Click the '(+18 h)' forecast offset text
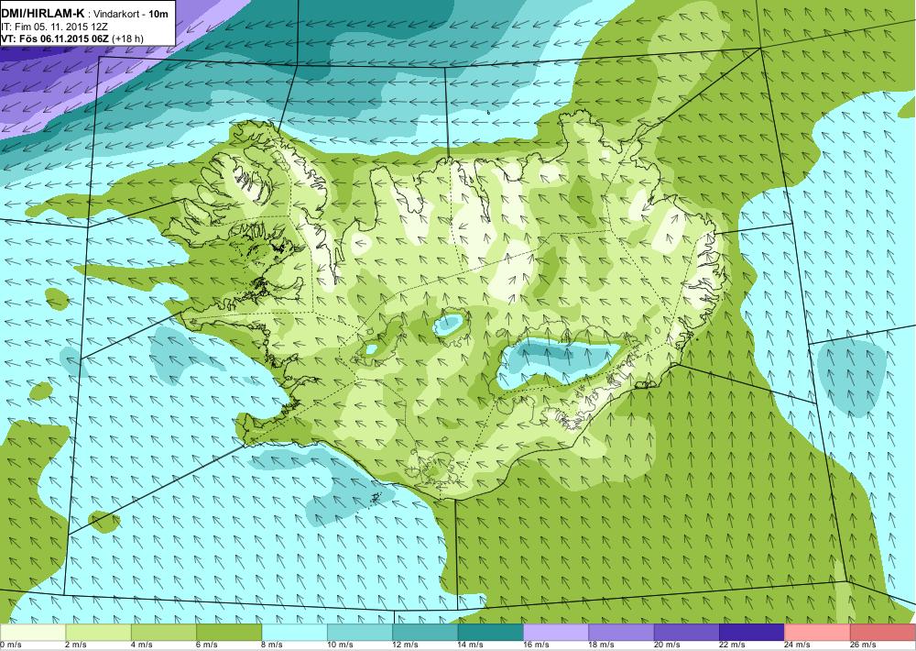Screen dimensions: 916x651 tap(127, 39)
